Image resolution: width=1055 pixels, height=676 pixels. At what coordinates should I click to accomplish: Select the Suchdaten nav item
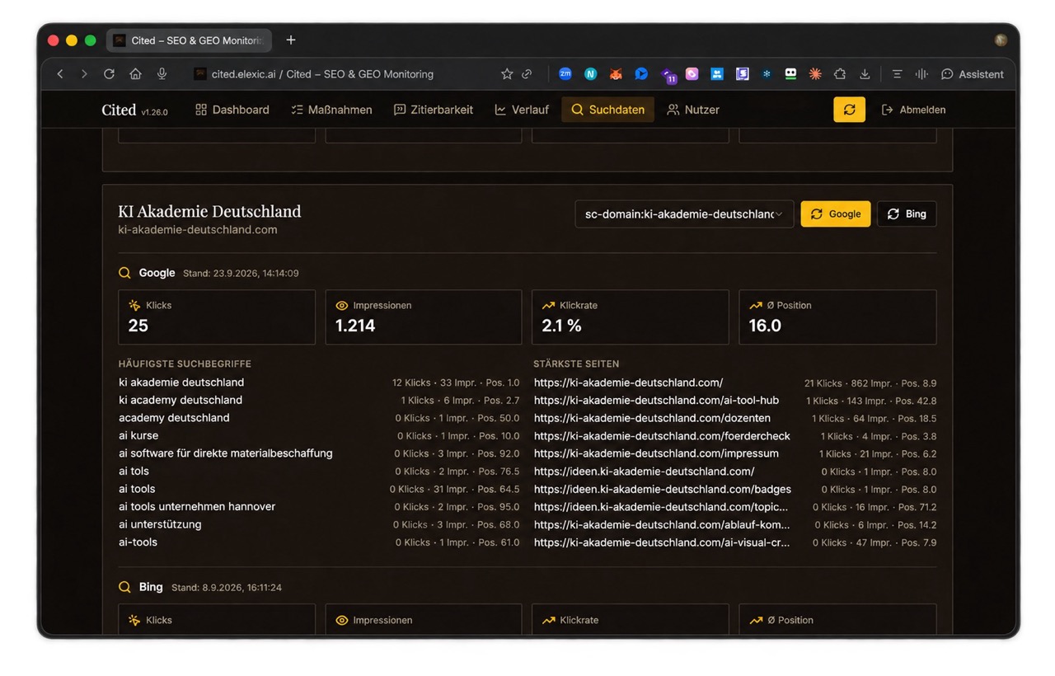click(608, 110)
